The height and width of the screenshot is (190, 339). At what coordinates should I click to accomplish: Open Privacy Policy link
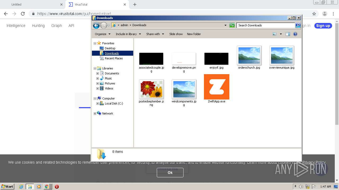(x=314, y=162)
